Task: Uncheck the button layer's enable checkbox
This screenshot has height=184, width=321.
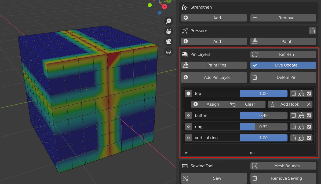Action: click(x=309, y=115)
